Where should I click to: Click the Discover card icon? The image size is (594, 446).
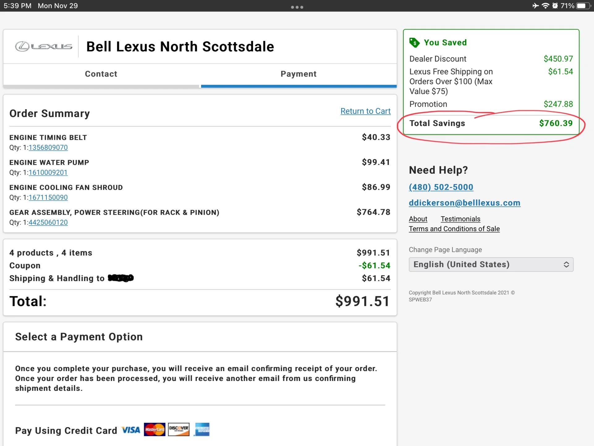179,429
